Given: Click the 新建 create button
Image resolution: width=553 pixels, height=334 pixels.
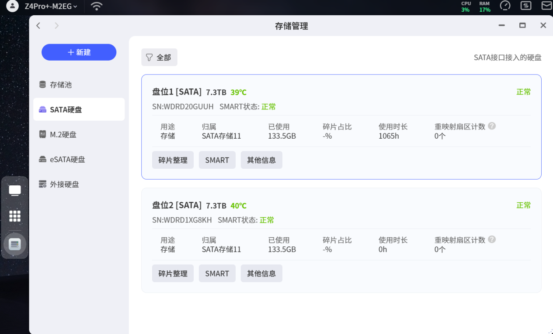Looking at the screenshot, I should pyautogui.click(x=79, y=52).
